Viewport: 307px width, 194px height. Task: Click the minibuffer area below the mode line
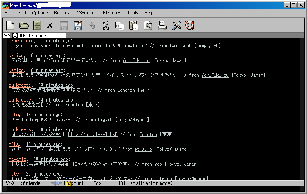153,189
